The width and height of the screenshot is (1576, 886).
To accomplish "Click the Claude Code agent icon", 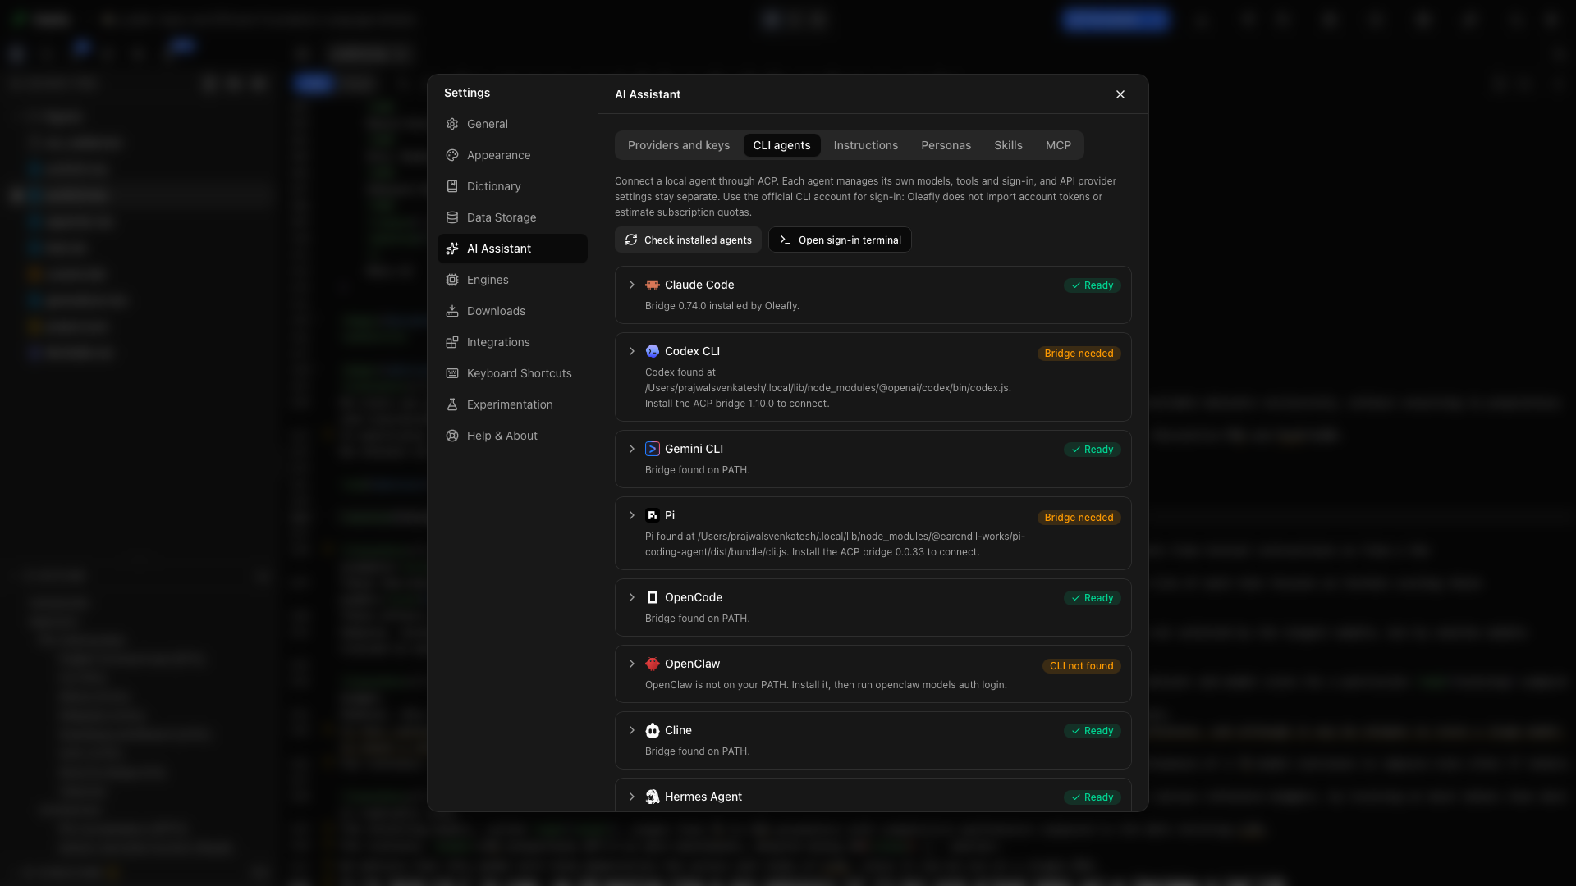I will 653,285.
